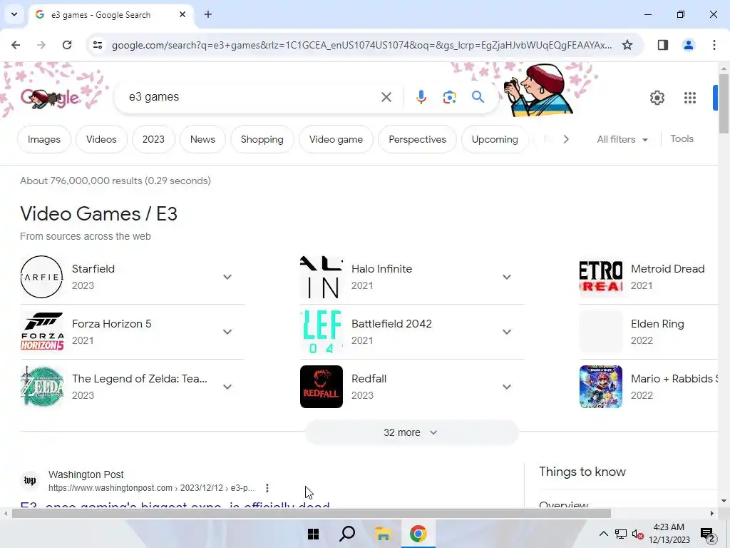This screenshot has width=730, height=548.
Task: Start voice search with the microphone icon
Action: tap(421, 97)
